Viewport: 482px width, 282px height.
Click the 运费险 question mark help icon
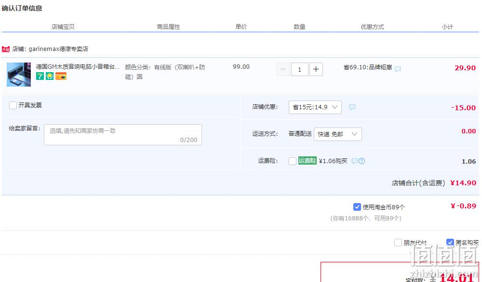[362, 161]
